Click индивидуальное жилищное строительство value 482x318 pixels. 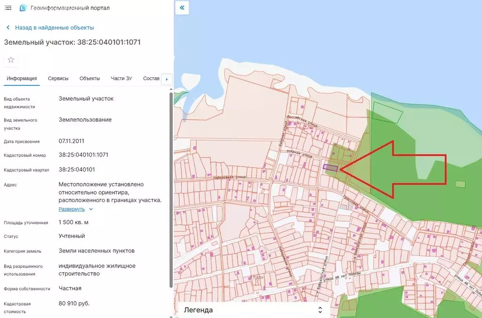click(x=97, y=270)
